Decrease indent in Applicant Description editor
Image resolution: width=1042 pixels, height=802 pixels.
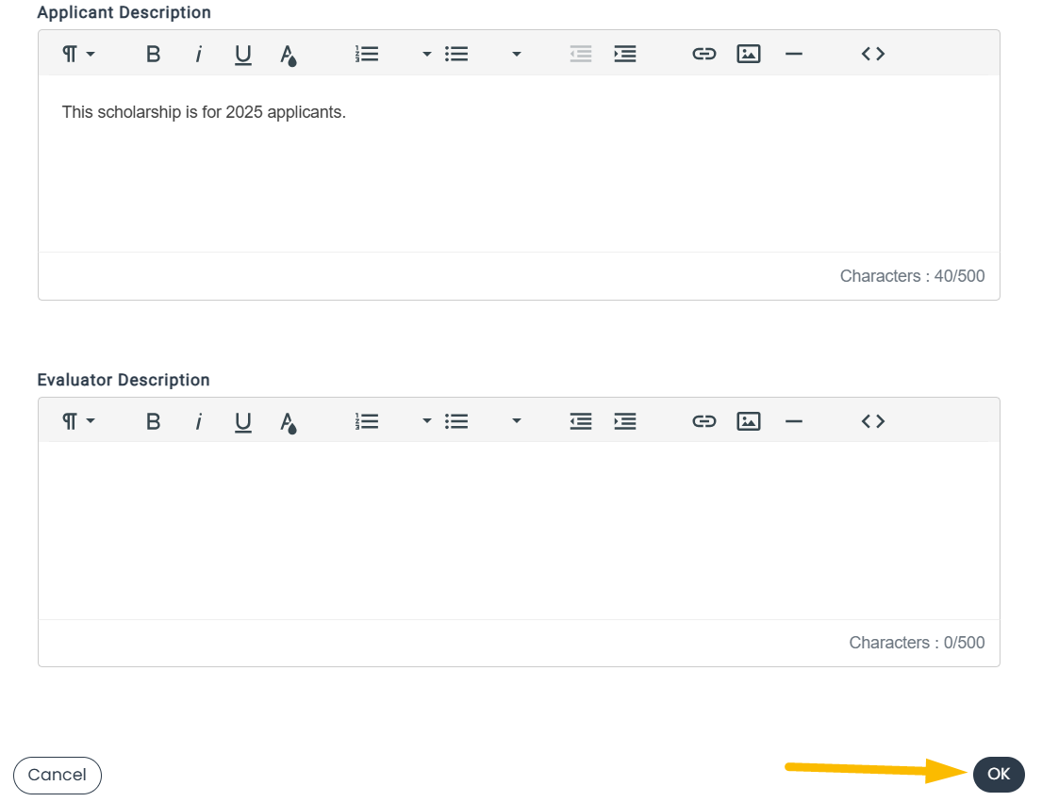[x=581, y=54]
